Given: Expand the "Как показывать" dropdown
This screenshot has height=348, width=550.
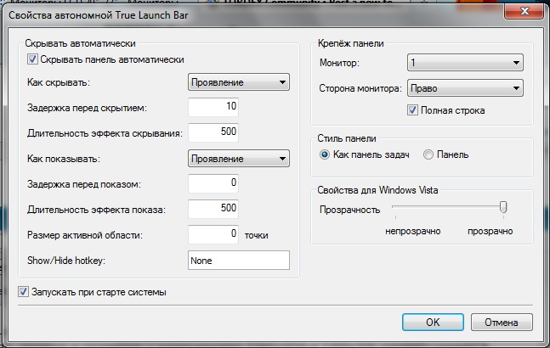Looking at the screenshot, I should 238,159.
